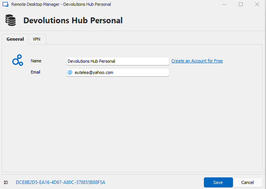Click the ID label at bottom
266x189 pixels.
[x=6, y=182]
